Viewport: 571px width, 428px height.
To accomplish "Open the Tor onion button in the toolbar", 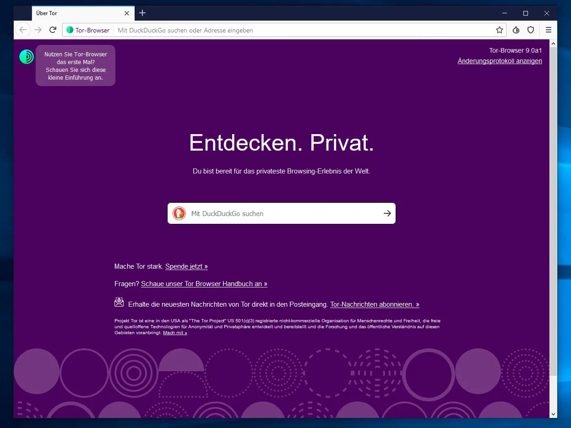I will 516,30.
